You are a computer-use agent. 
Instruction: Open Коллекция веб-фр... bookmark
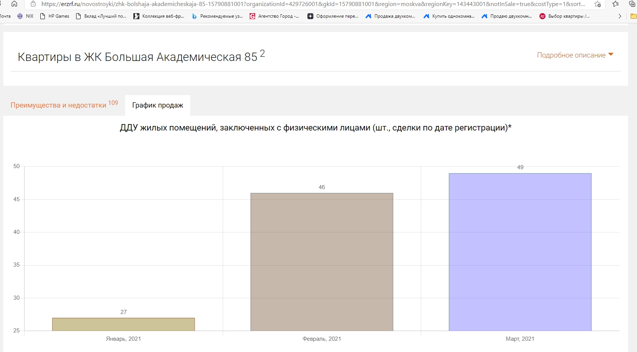point(159,16)
